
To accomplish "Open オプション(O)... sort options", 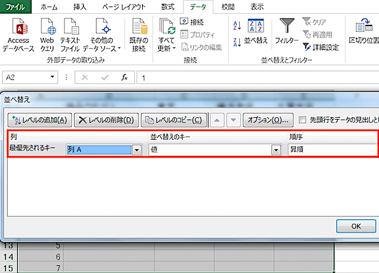I will pos(268,120).
